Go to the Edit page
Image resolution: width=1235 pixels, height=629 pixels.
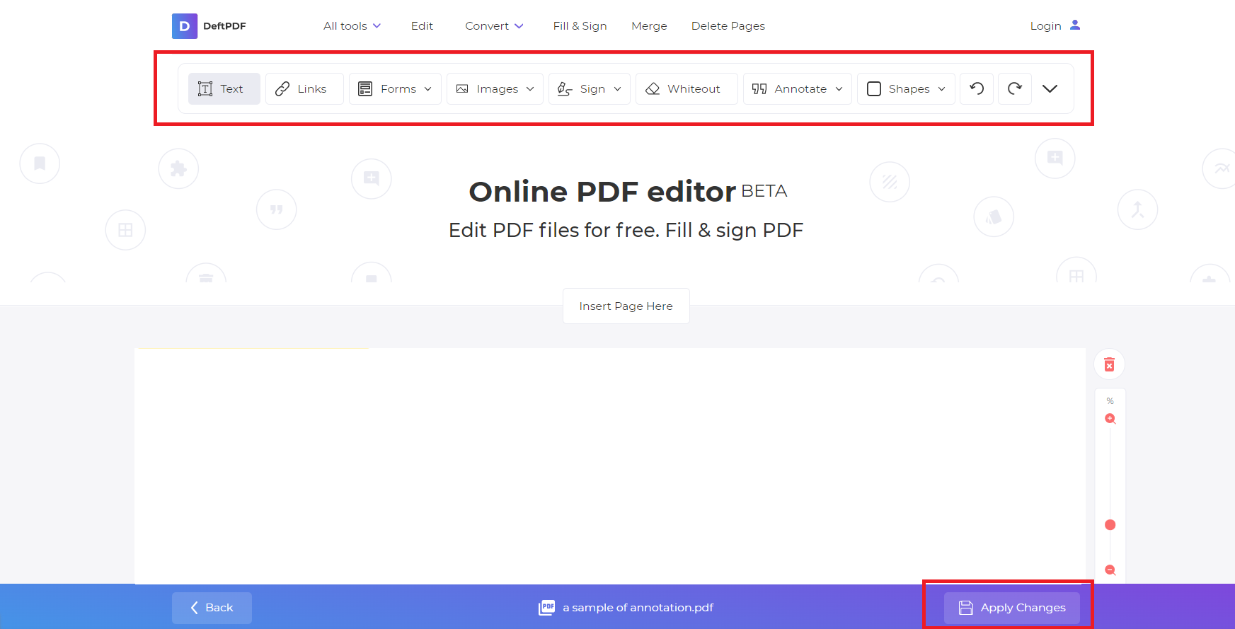[x=422, y=26]
